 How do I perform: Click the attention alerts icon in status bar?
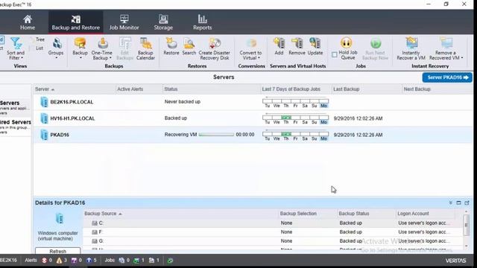pyautogui.click(x=74, y=261)
